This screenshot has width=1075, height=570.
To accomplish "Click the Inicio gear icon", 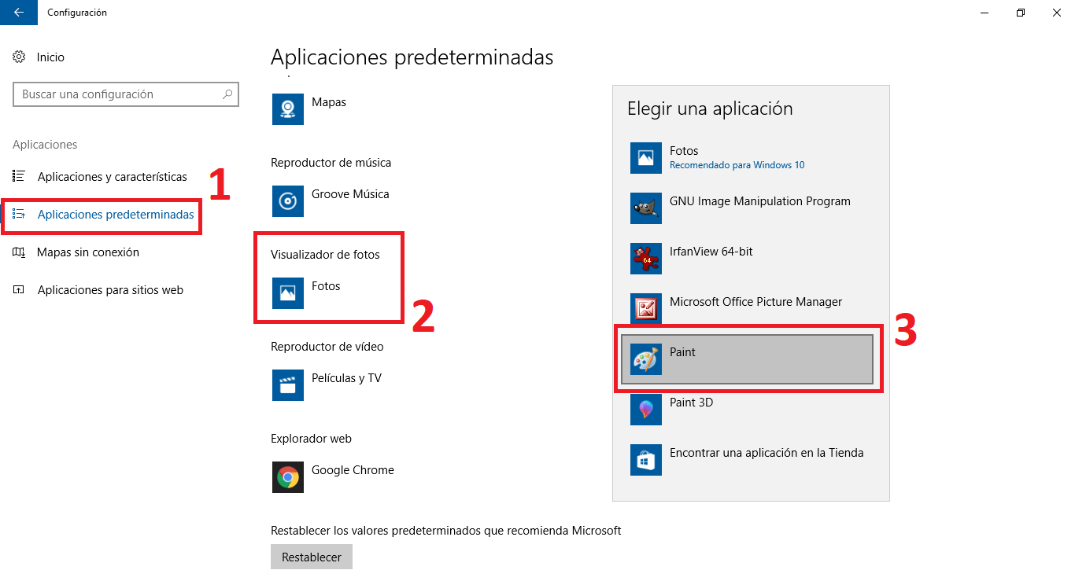I will [x=20, y=57].
